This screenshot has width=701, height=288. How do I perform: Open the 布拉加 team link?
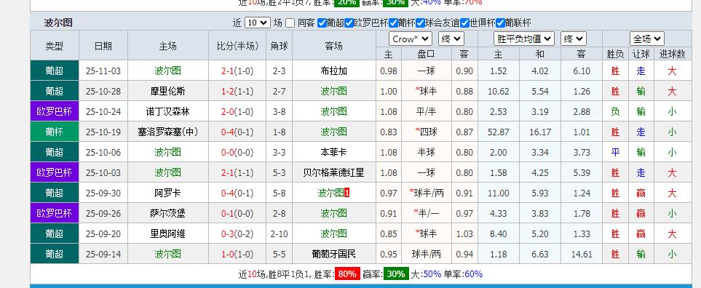pos(333,71)
